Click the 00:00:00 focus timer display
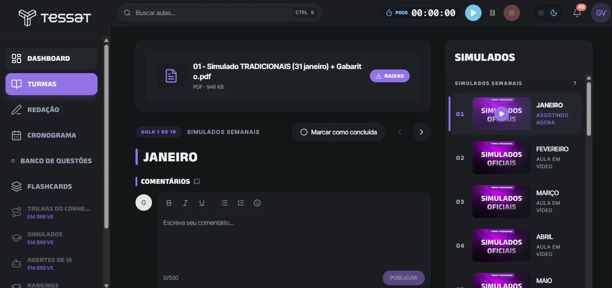 tap(433, 13)
